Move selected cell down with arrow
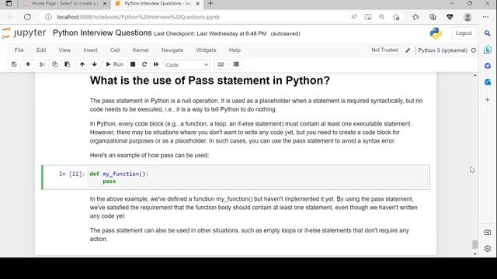Viewport: 497px width, 279px height. point(95,64)
